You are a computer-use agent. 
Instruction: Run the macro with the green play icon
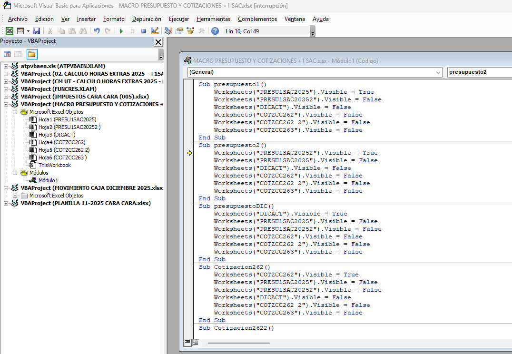121,31
